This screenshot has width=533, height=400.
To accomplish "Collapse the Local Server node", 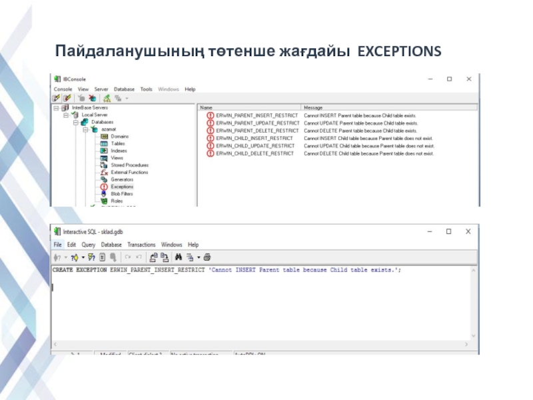I will [67, 115].
